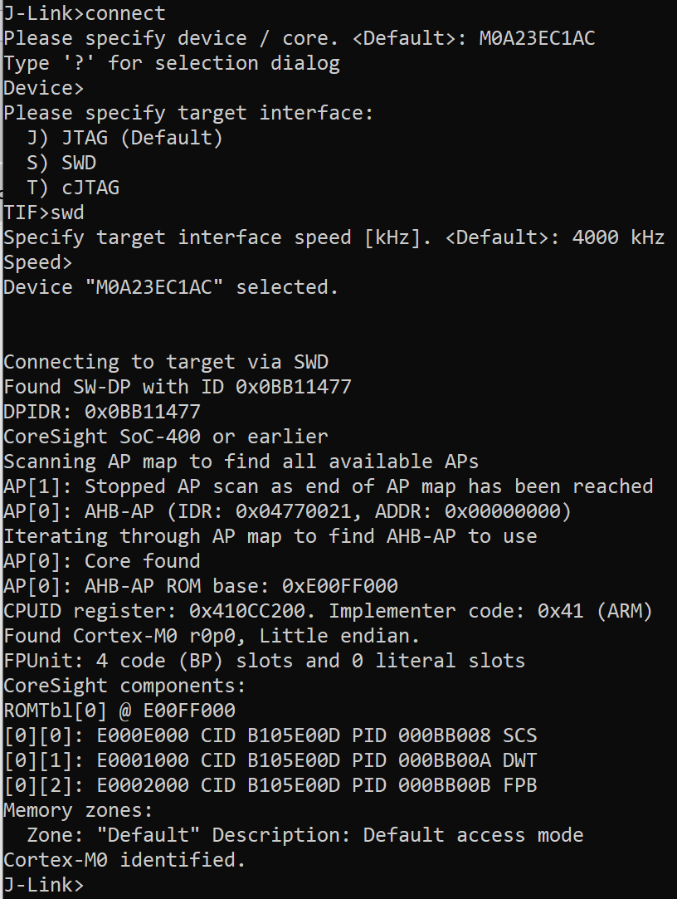
Task: Click the 'Cortex-M0 identified.' line
Action: click(x=124, y=860)
